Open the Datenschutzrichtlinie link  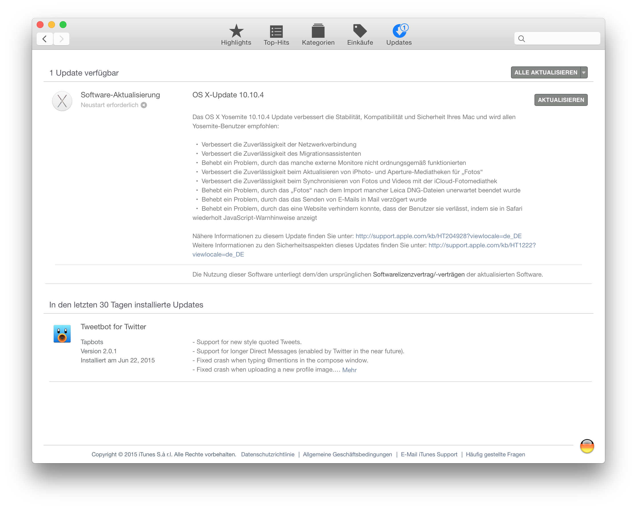coord(268,454)
